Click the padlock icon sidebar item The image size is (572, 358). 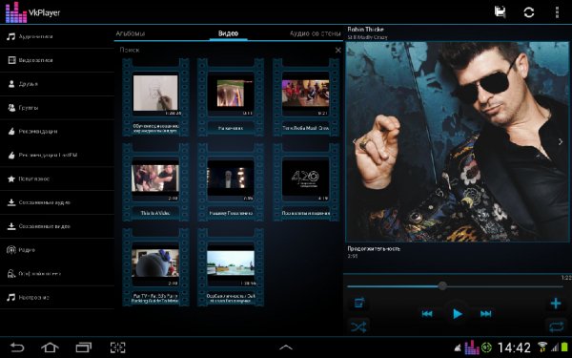tap(11, 274)
